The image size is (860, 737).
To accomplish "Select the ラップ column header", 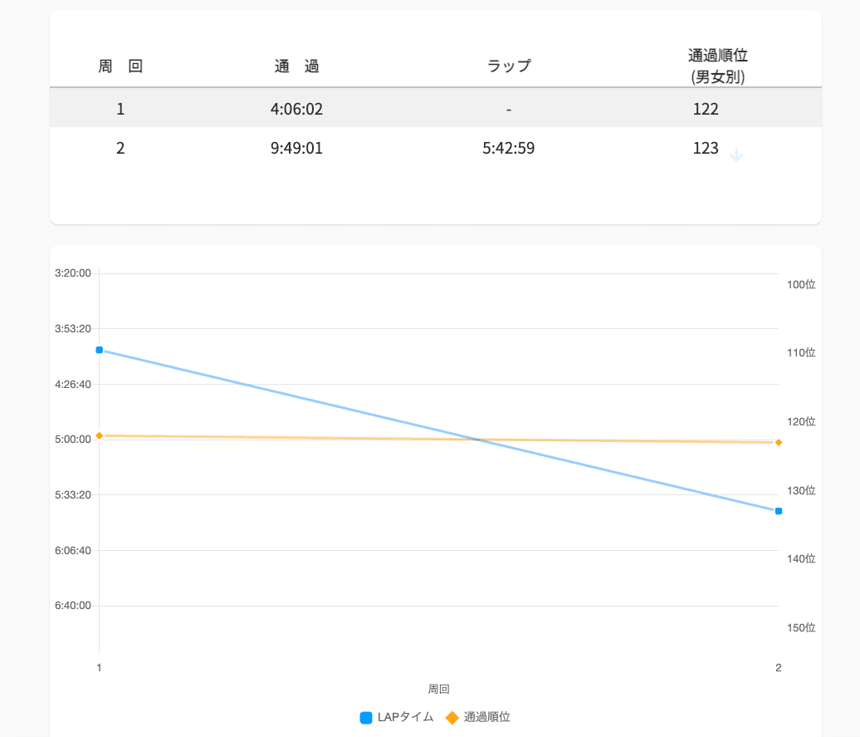I will [x=508, y=66].
